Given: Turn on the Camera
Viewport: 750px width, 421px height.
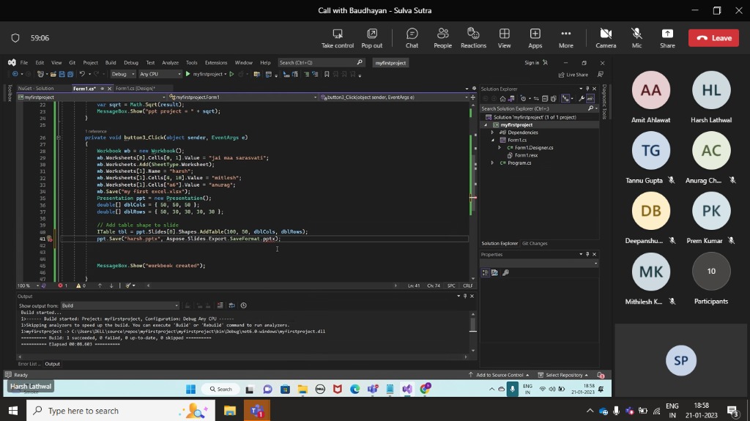Looking at the screenshot, I should (606, 34).
